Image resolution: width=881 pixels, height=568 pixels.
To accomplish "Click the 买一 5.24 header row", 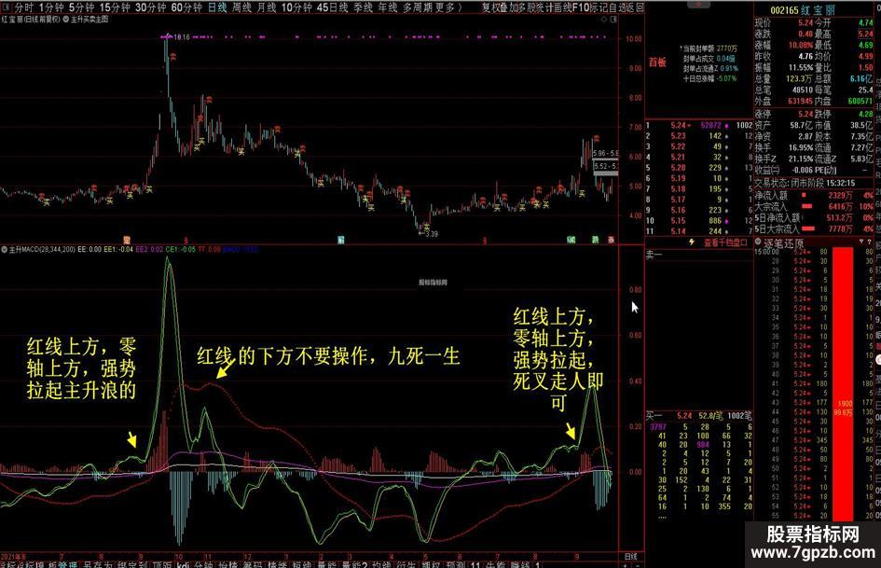I will click(x=698, y=416).
